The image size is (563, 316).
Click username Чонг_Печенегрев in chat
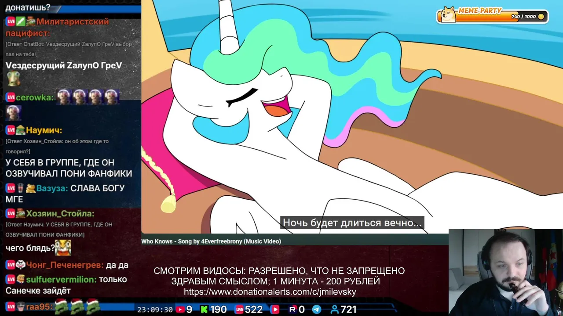point(65,265)
